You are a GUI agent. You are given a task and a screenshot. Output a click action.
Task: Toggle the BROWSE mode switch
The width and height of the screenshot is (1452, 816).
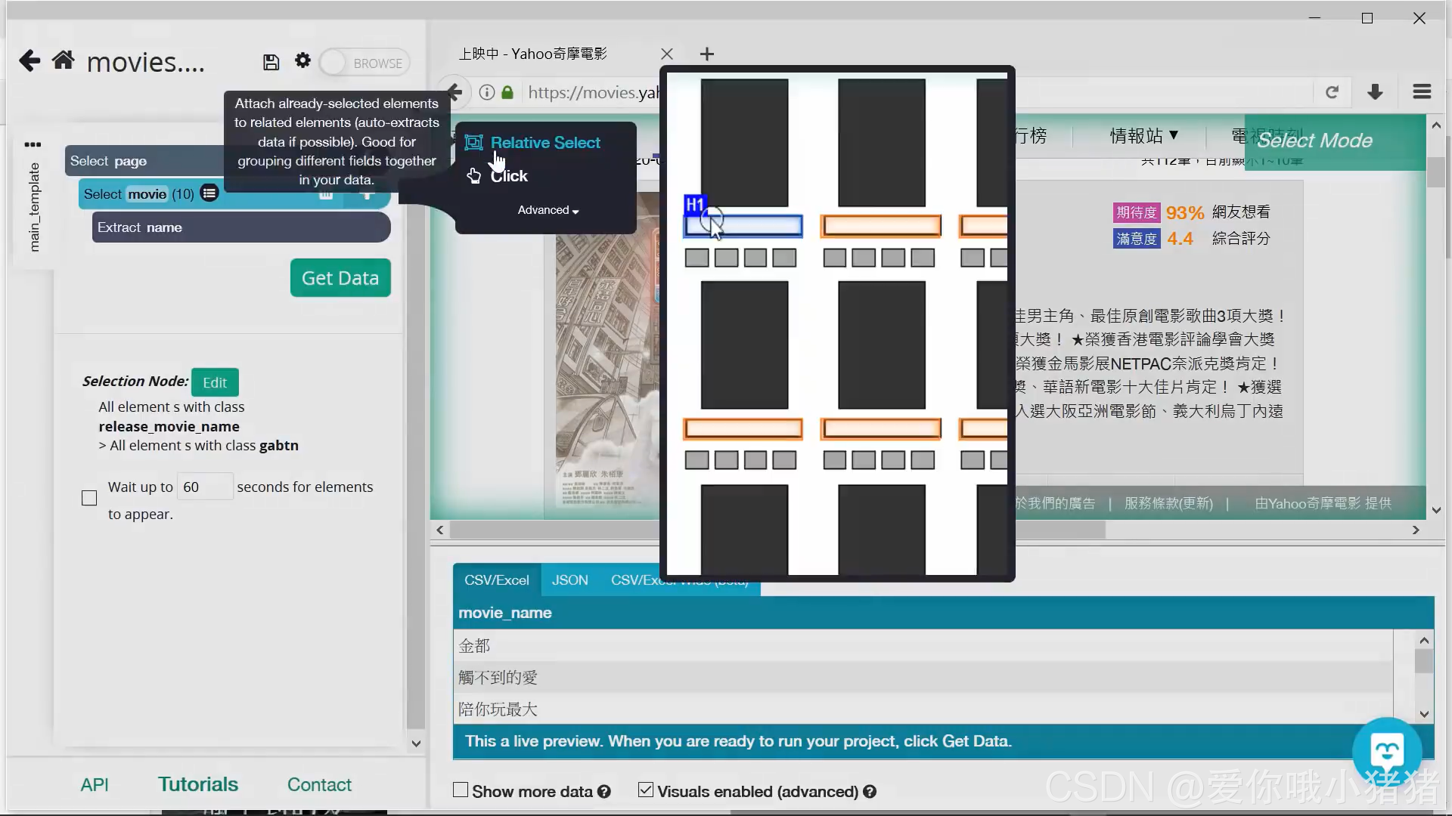click(365, 63)
